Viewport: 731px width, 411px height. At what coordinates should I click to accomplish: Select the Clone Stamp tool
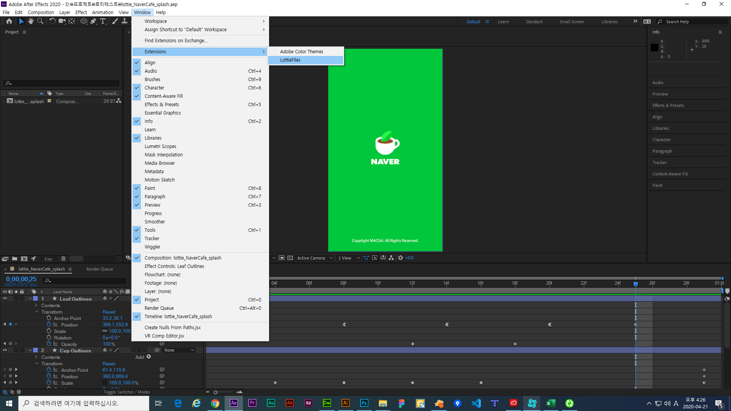pos(124,21)
